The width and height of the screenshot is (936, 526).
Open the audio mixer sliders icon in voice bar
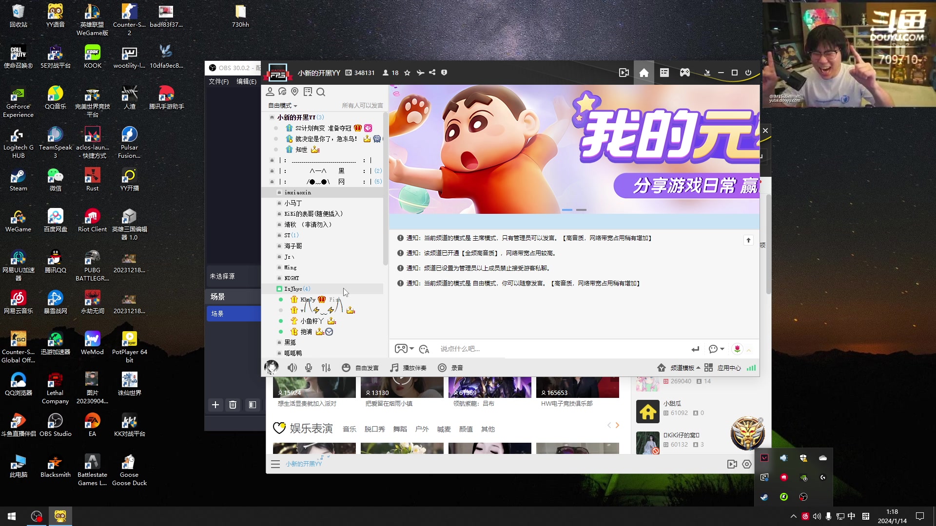click(x=326, y=368)
